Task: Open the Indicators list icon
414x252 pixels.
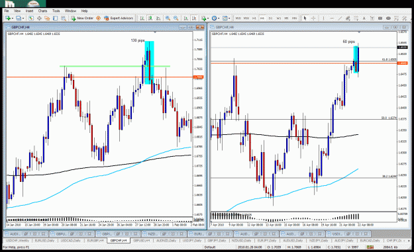Action: tap(203, 18)
